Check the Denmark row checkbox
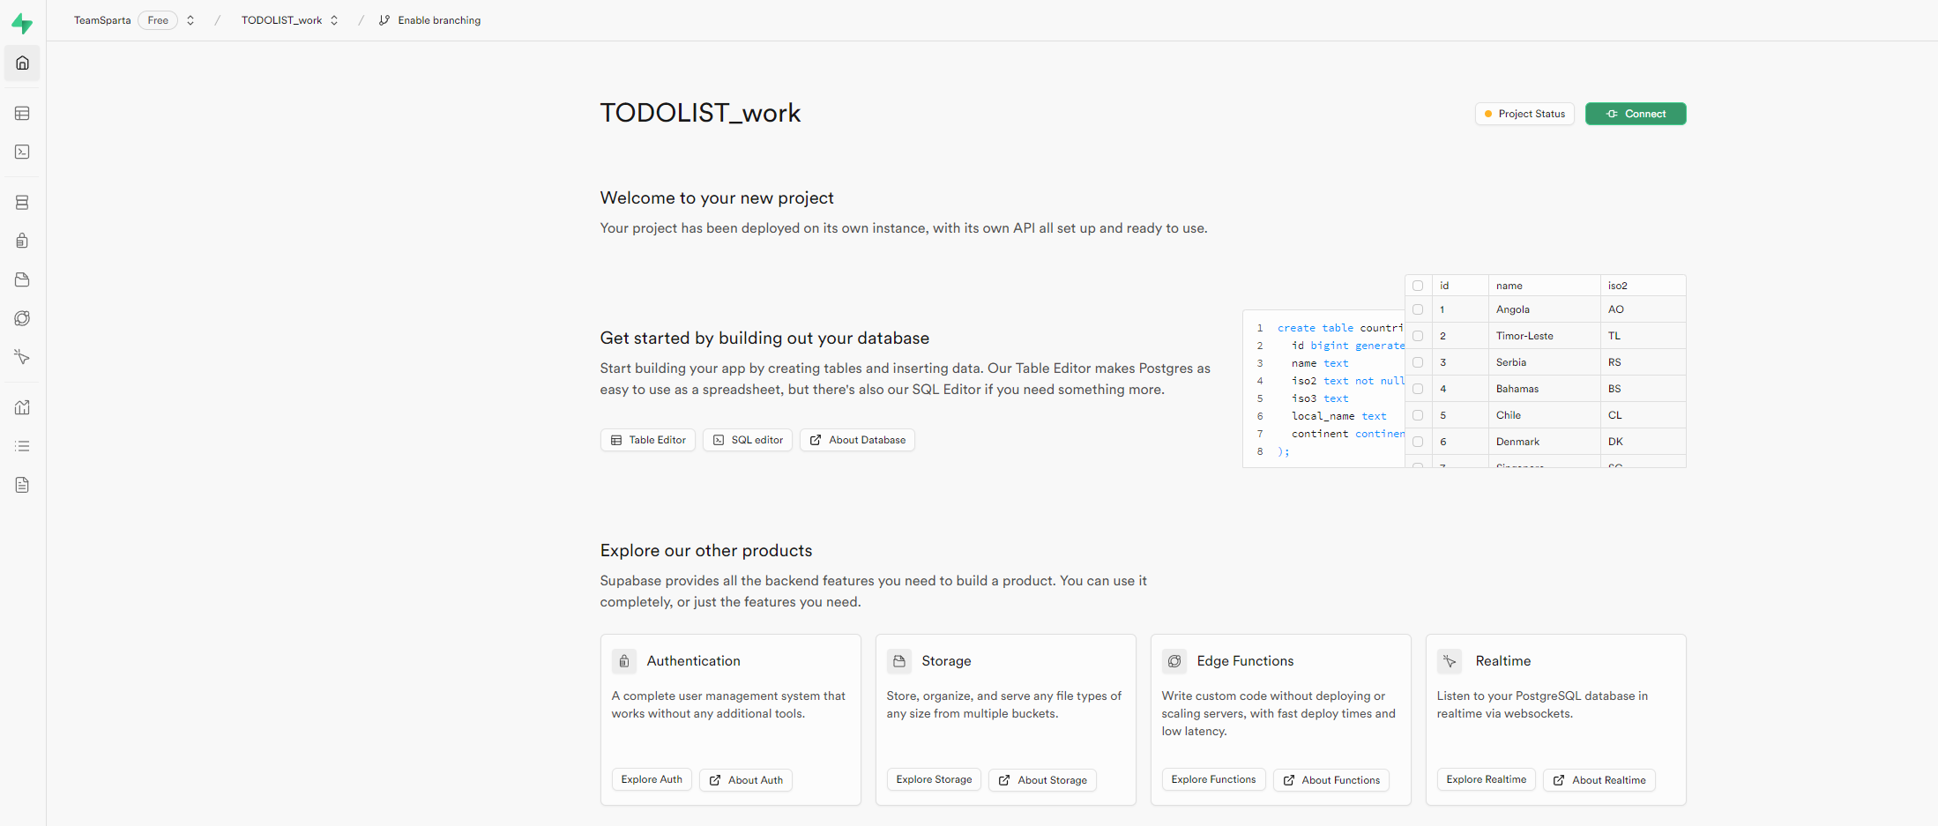The image size is (1938, 826). pyautogui.click(x=1418, y=442)
